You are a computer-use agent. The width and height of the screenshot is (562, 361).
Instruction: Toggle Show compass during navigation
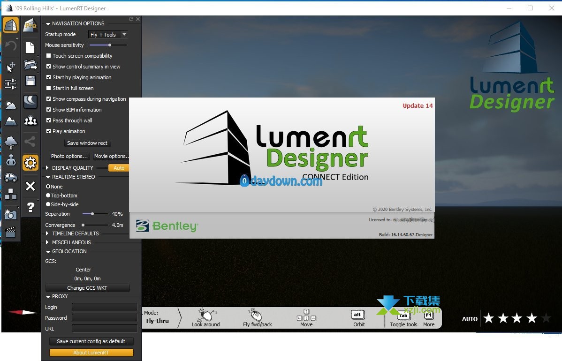point(48,99)
